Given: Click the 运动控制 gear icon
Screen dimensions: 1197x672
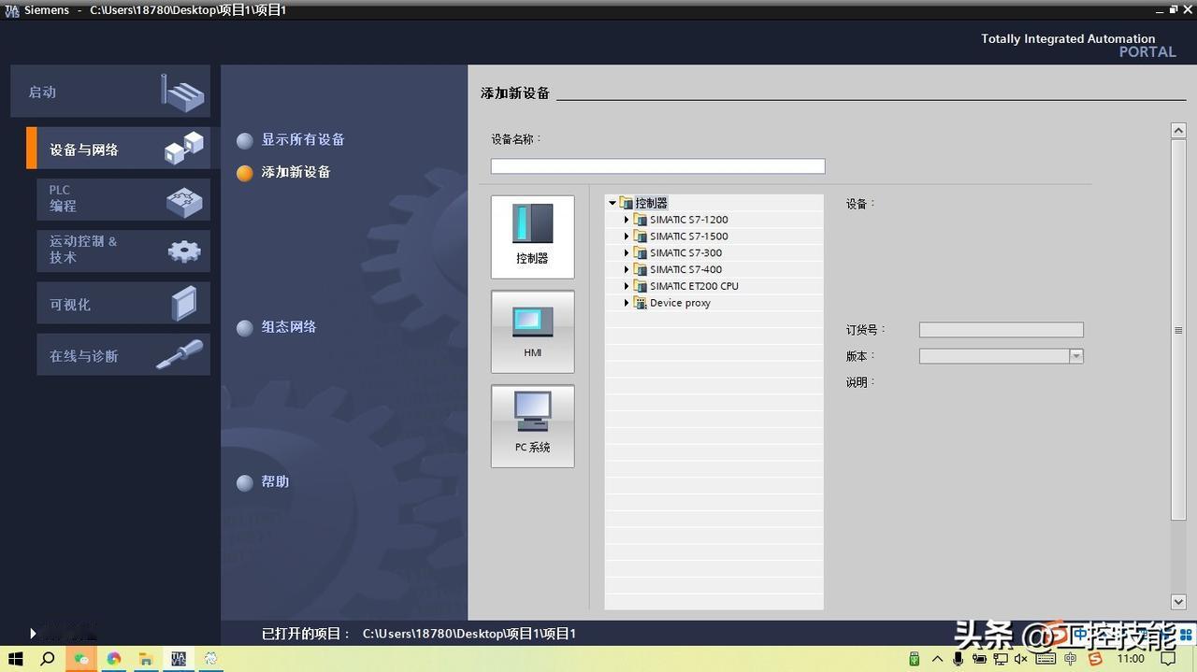Looking at the screenshot, I should coord(184,250).
